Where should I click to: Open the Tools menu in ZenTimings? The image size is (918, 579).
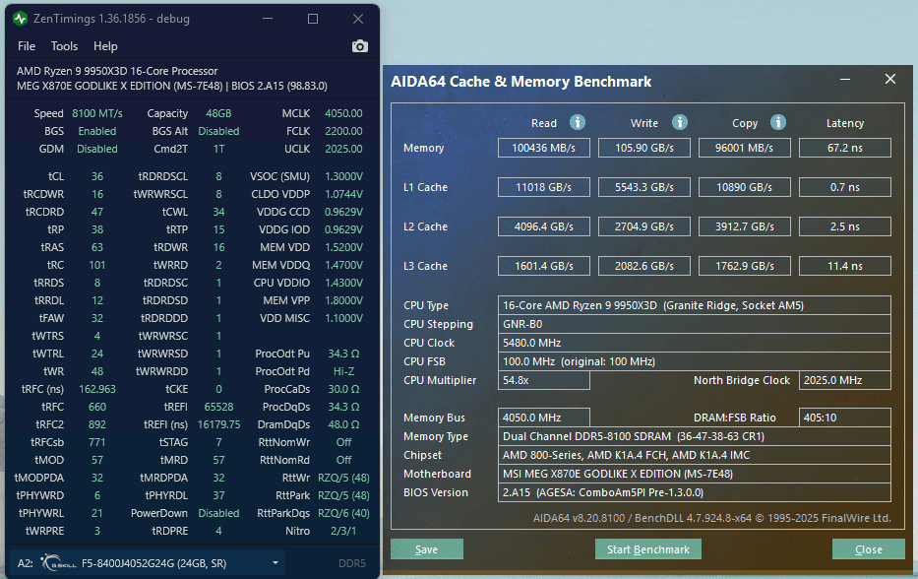64,46
